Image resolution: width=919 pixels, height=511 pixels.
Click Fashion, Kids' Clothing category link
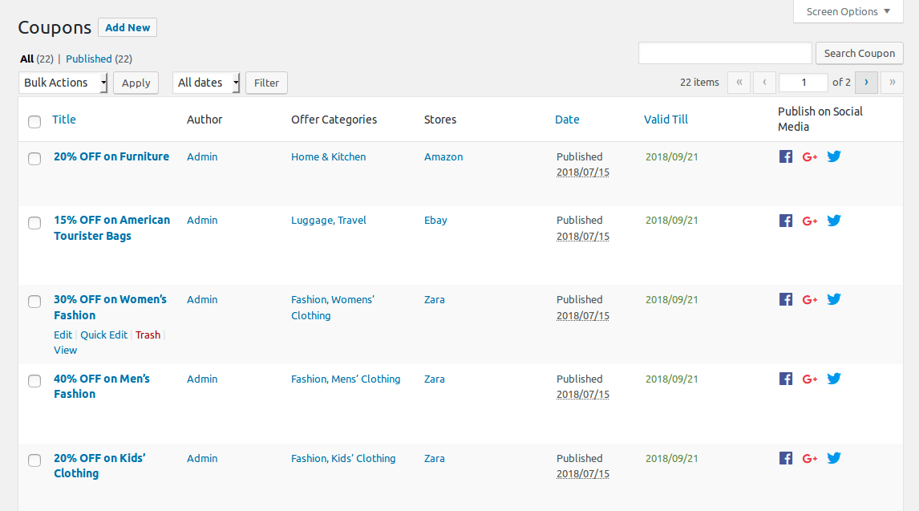point(343,458)
